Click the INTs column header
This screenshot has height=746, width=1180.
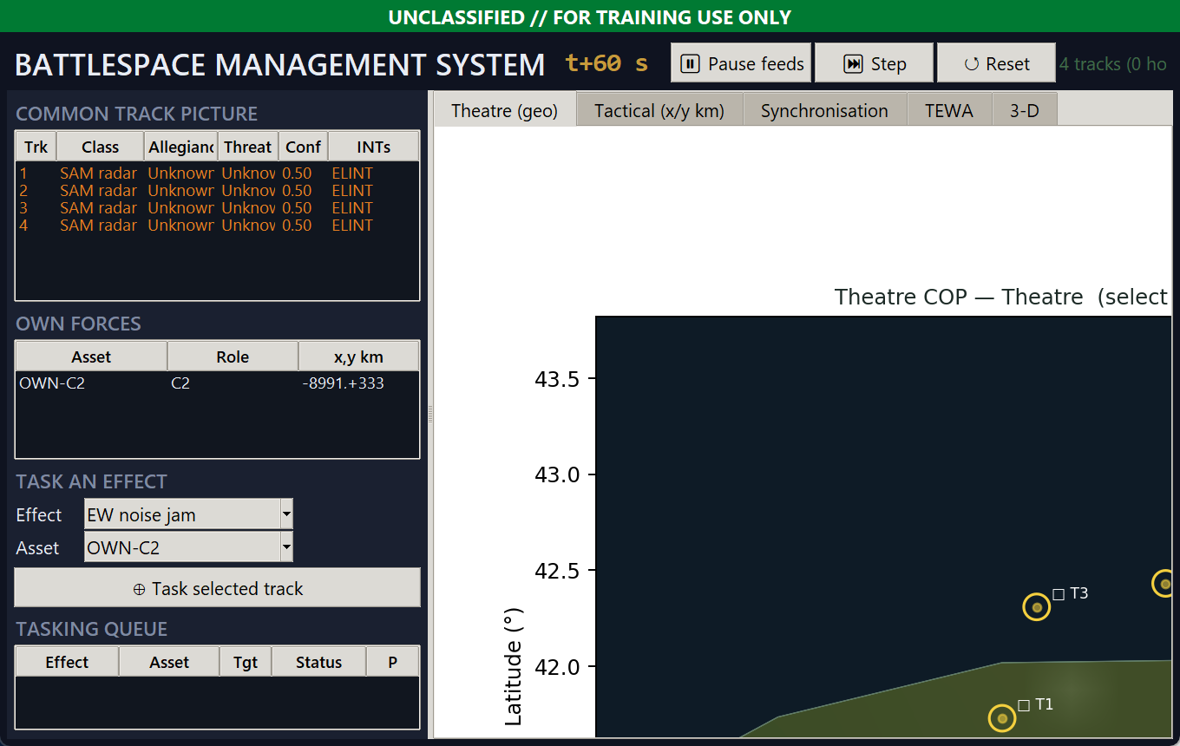click(374, 147)
